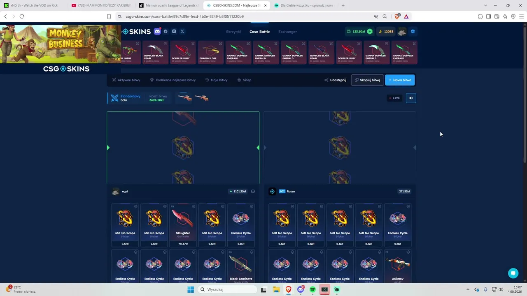Open the Skrzynki tab
Screen dimensions: 527x296
[x=233, y=32]
